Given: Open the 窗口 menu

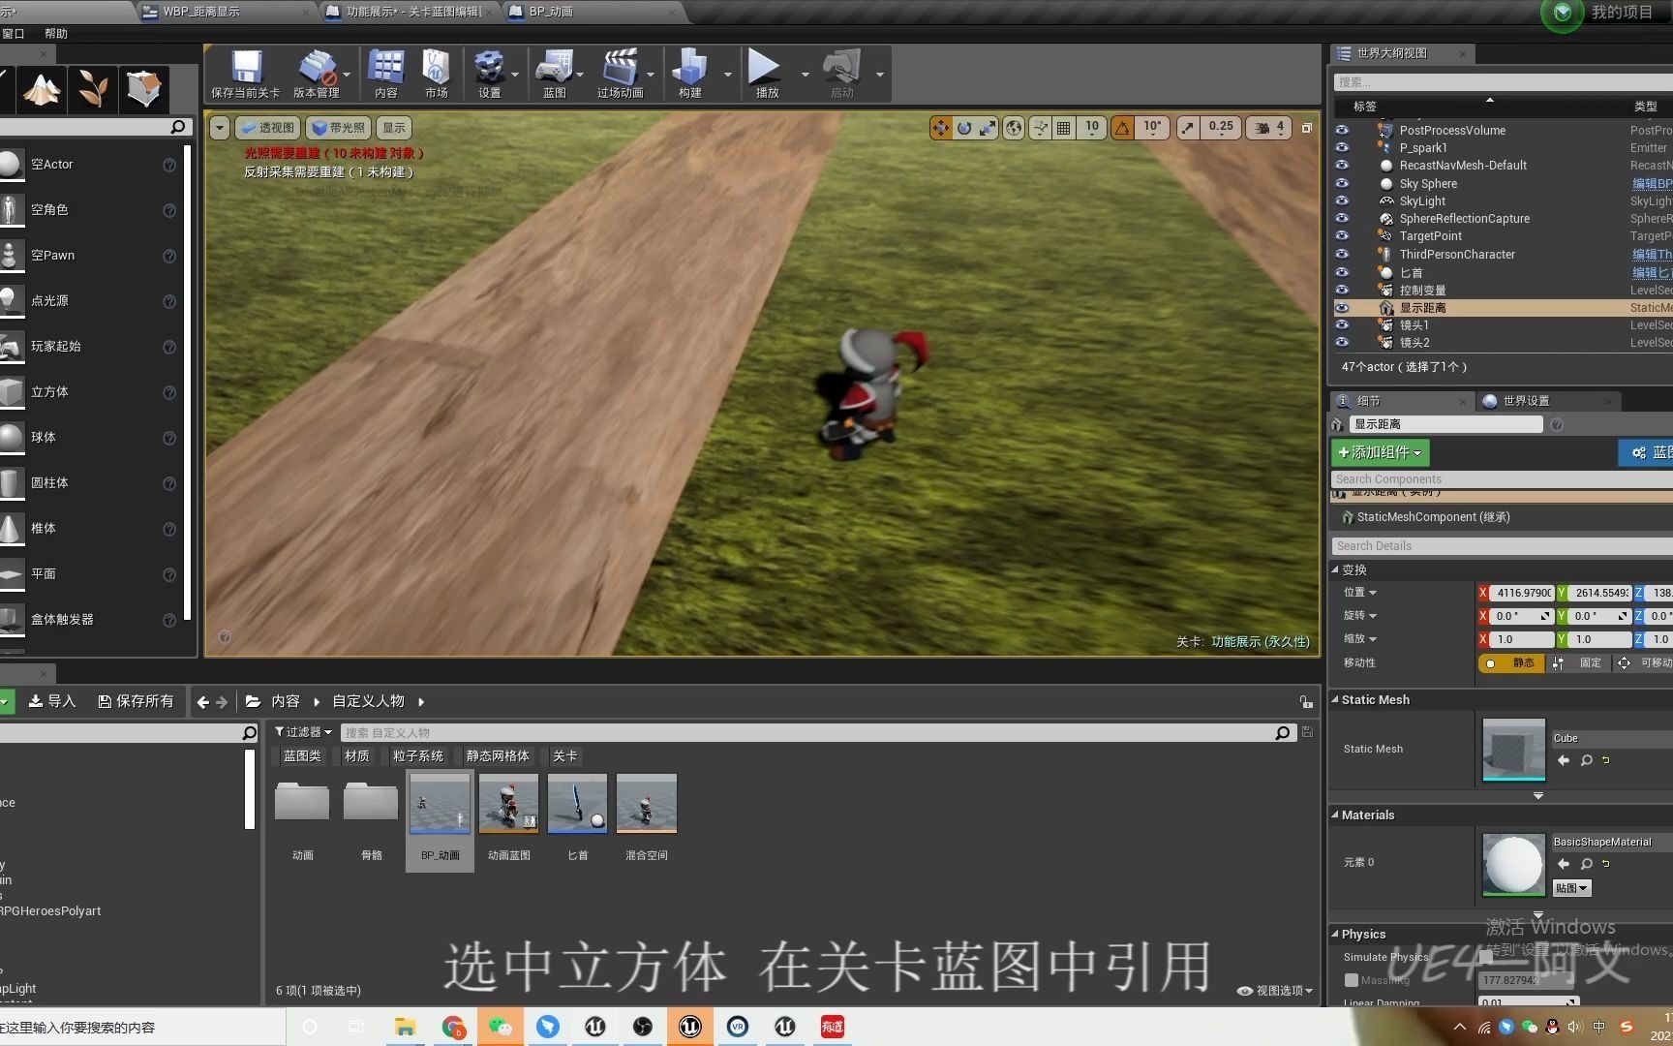Looking at the screenshot, I should point(14,33).
